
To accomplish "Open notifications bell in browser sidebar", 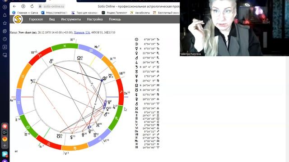I will pyautogui.click(x=5, y=15).
